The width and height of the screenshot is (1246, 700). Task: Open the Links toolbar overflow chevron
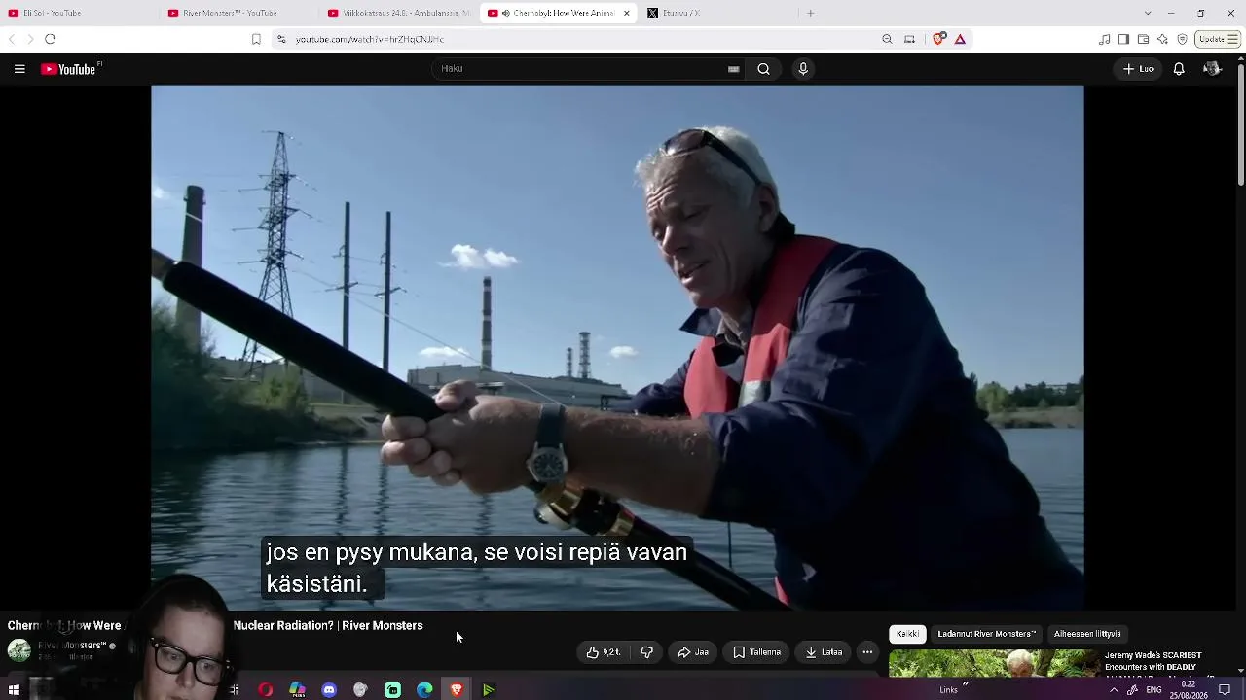coord(965,684)
